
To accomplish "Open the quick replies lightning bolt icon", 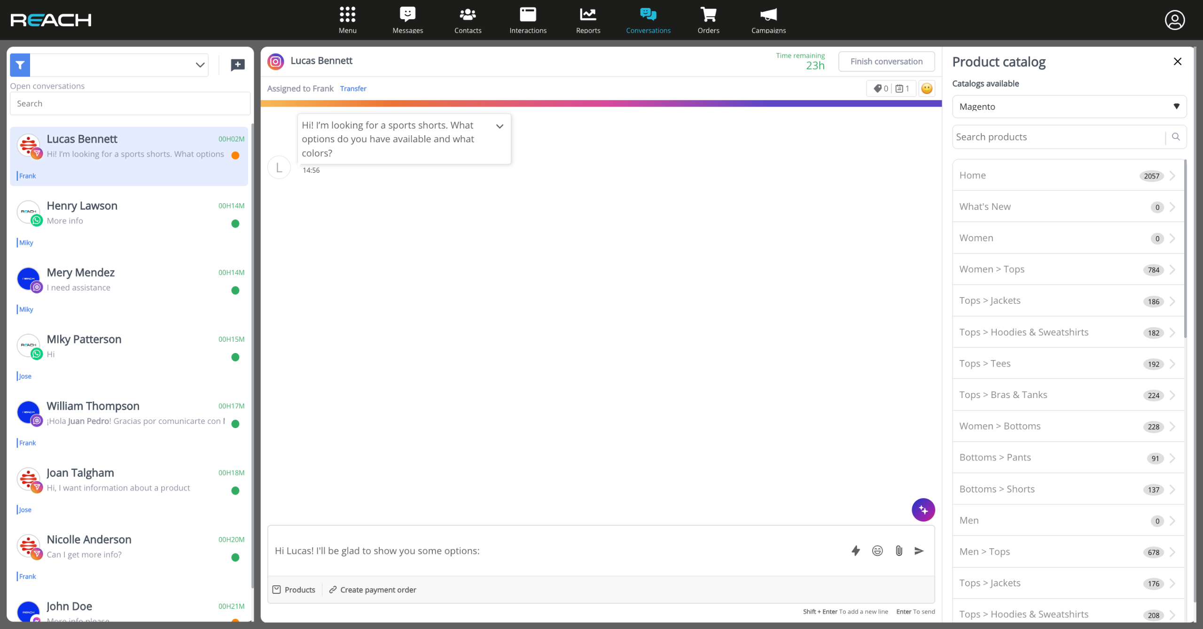I will pyautogui.click(x=856, y=551).
